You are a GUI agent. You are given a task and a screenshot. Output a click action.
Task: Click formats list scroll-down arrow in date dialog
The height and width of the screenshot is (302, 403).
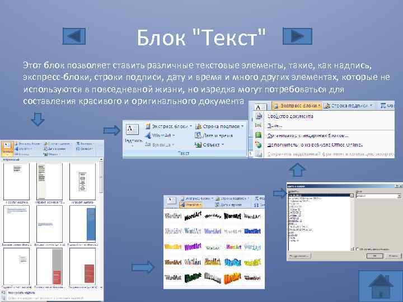click(x=352, y=248)
